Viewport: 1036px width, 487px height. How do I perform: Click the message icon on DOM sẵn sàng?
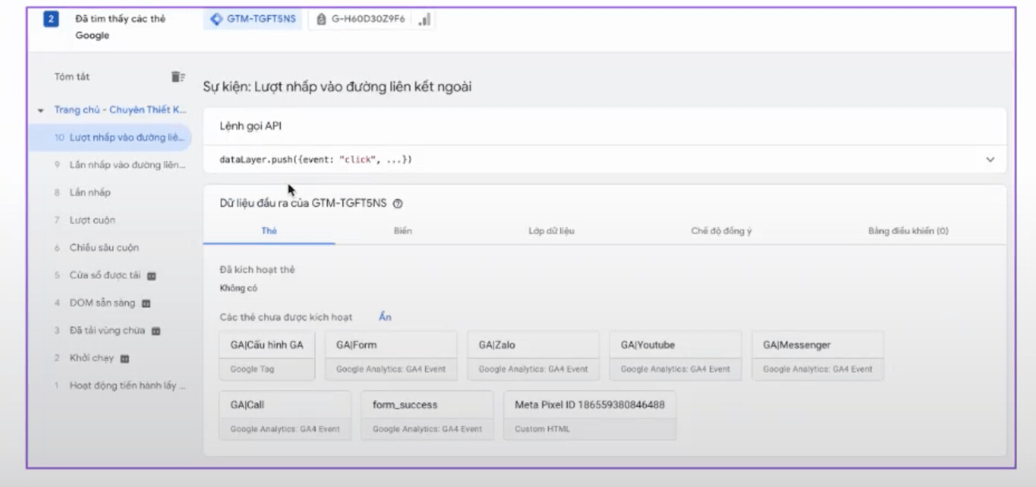tap(146, 303)
